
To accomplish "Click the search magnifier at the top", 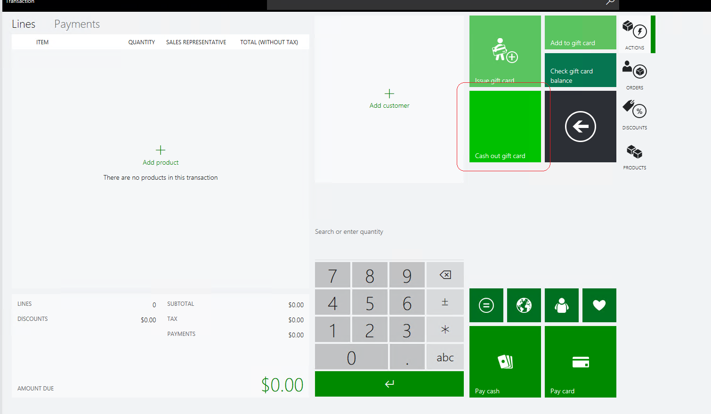I will point(610,3).
